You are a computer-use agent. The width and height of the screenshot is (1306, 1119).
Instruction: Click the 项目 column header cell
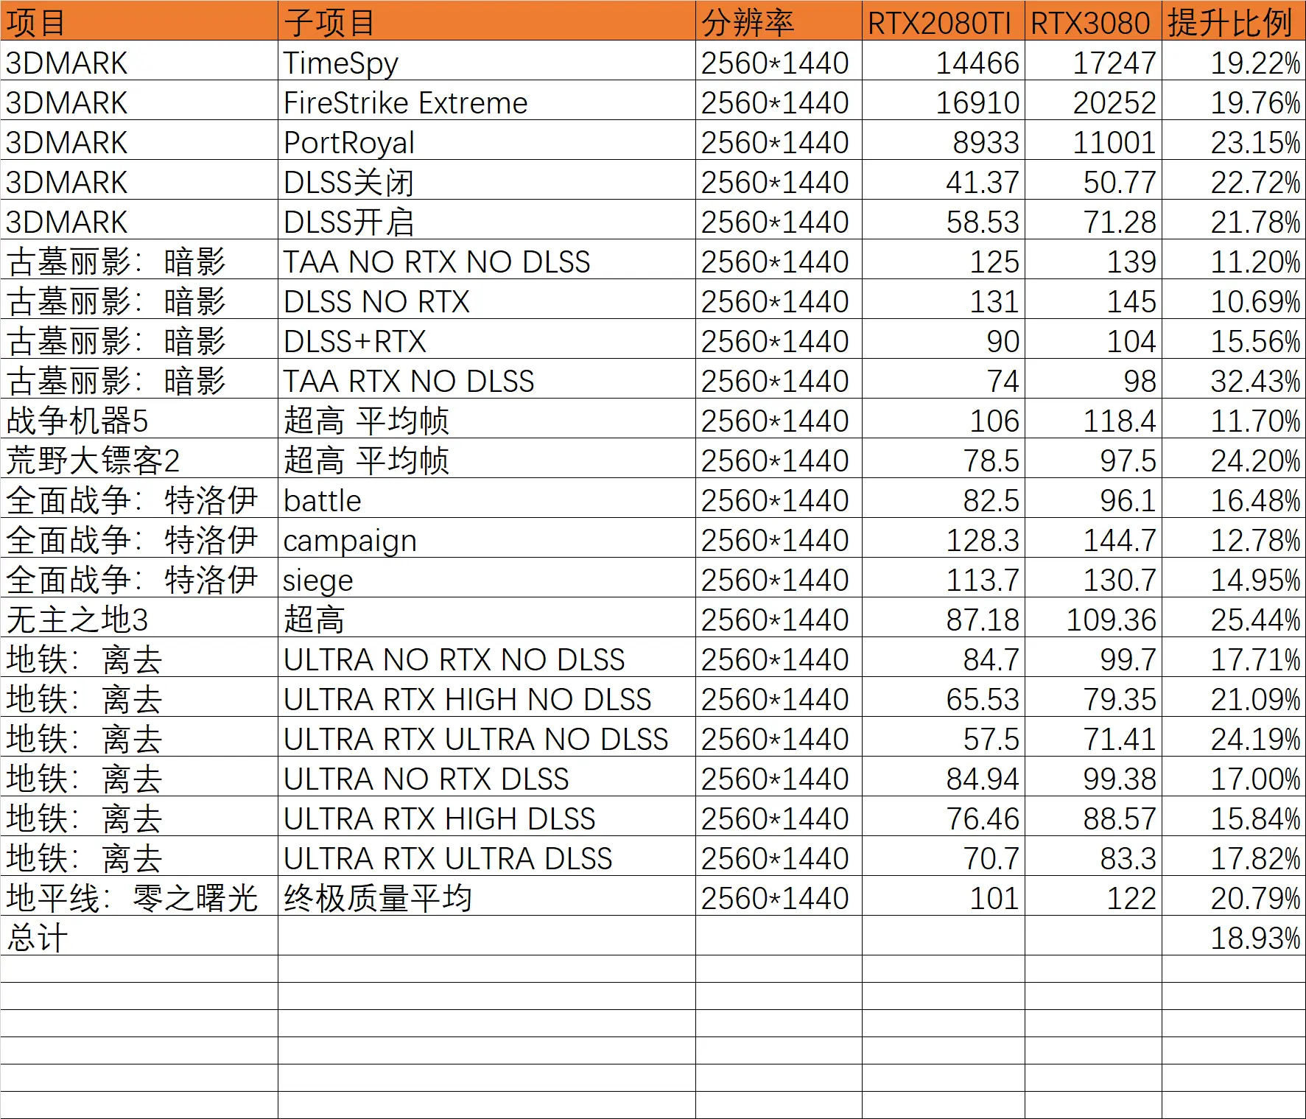coord(138,22)
